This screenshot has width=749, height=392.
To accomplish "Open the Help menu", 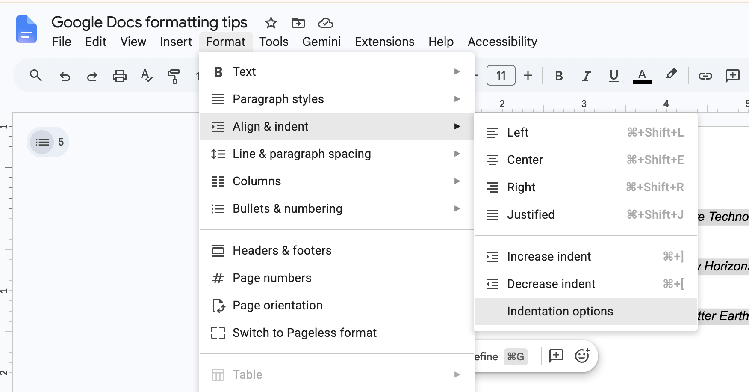I will (441, 42).
